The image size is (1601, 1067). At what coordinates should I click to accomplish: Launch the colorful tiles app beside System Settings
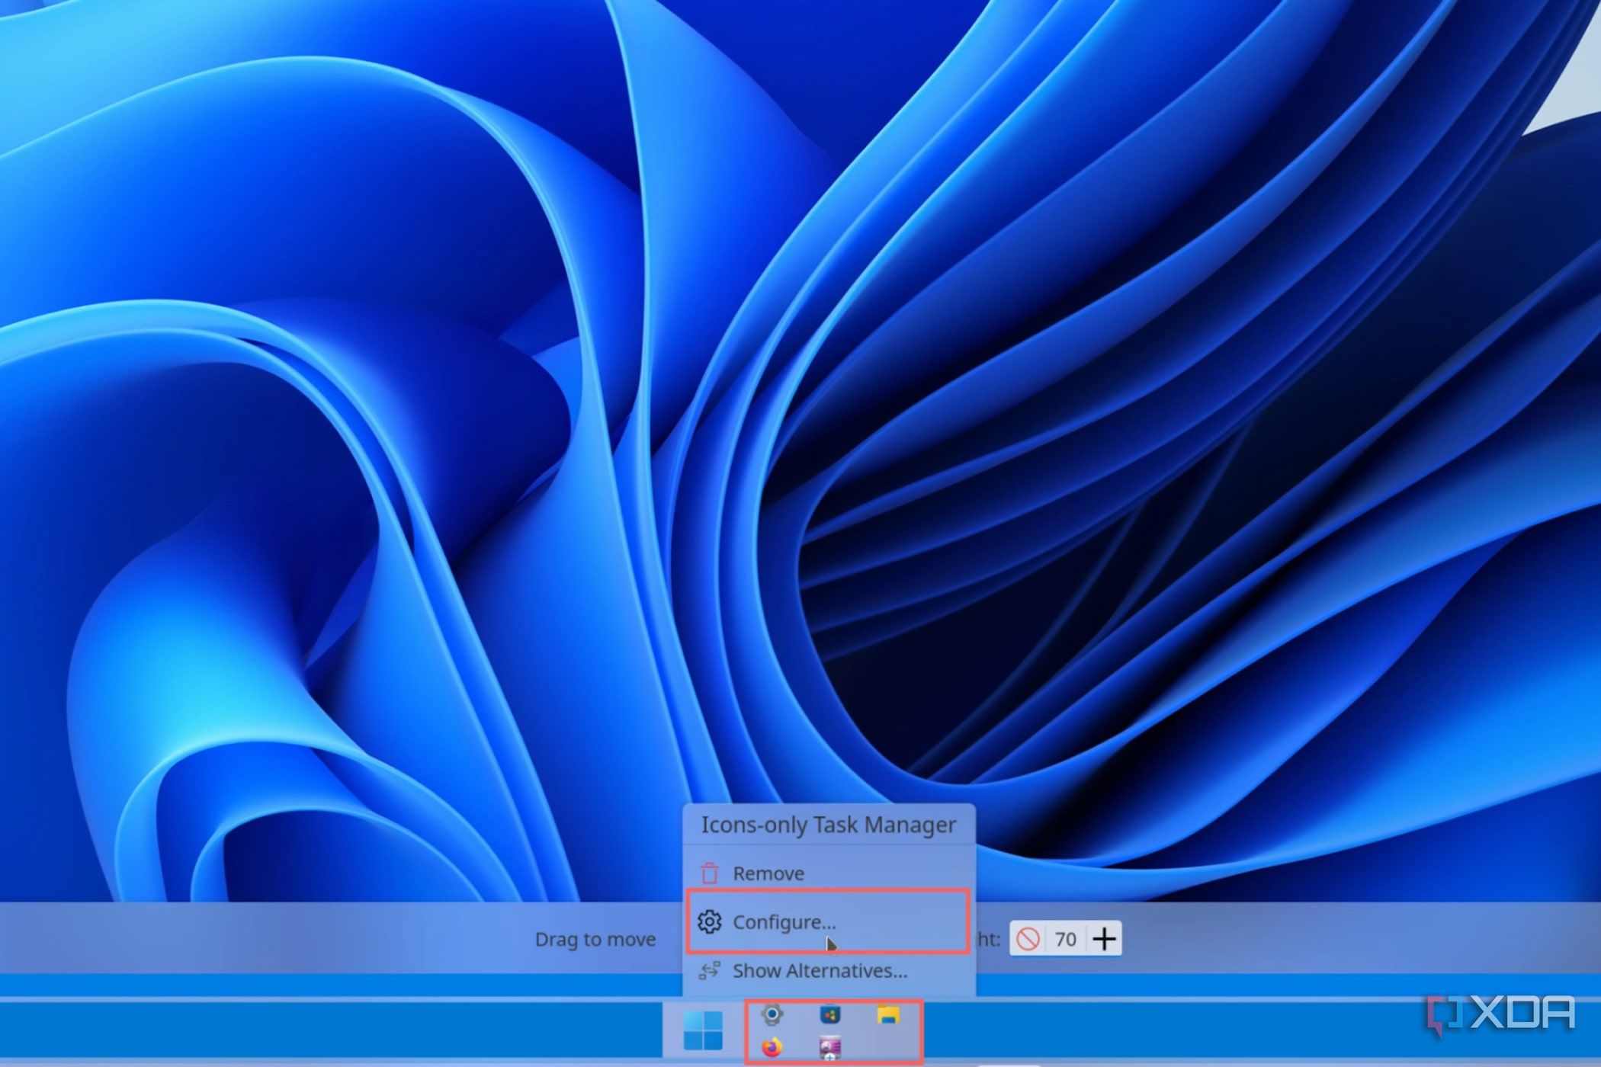pyautogui.click(x=829, y=1012)
